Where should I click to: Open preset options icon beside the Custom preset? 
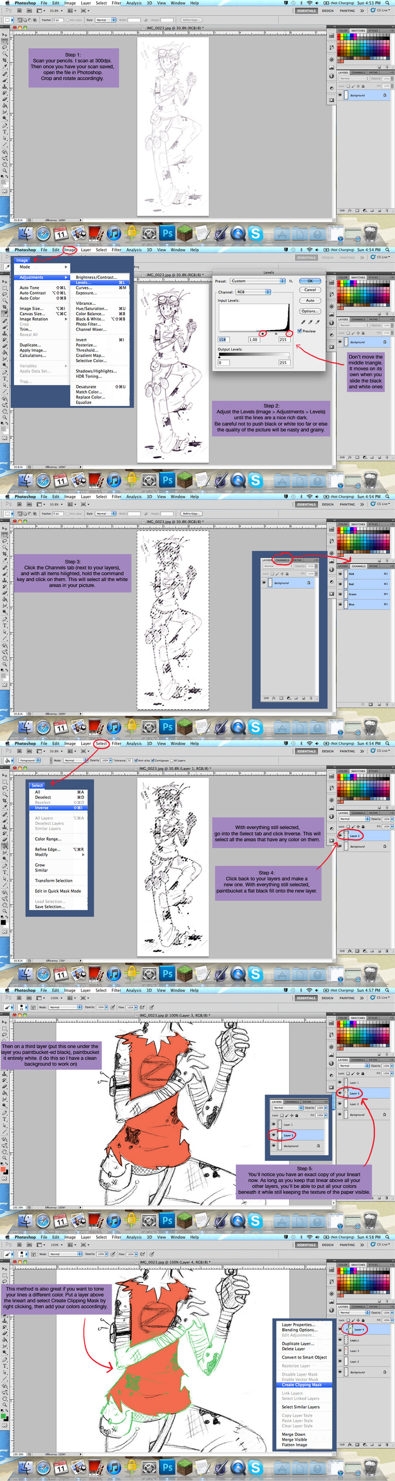coord(291,281)
